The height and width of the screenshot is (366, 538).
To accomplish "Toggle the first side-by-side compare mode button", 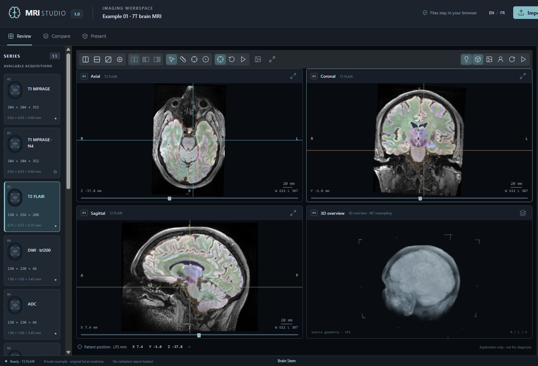I will click(134, 60).
